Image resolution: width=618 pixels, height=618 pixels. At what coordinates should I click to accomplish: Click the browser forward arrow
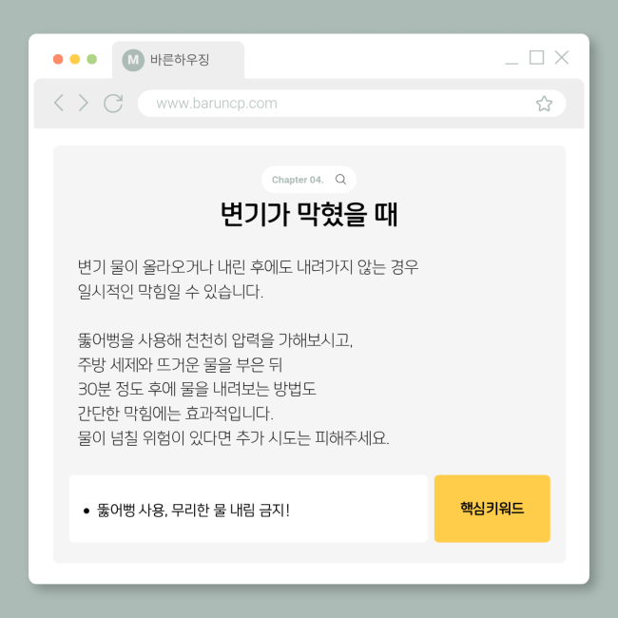click(x=83, y=103)
